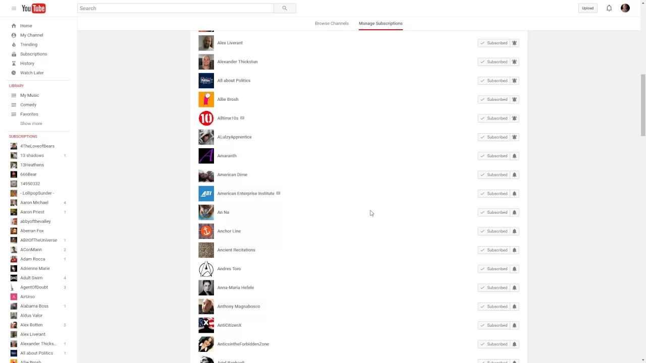Click bell icon for Anna-Maria Hefele
646x363 pixels.
(x=514, y=287)
